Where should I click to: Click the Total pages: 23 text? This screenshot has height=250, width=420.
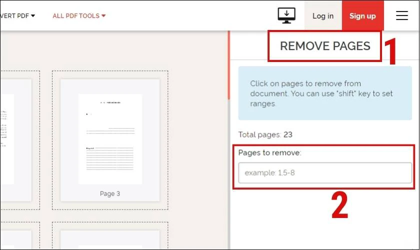click(x=265, y=134)
